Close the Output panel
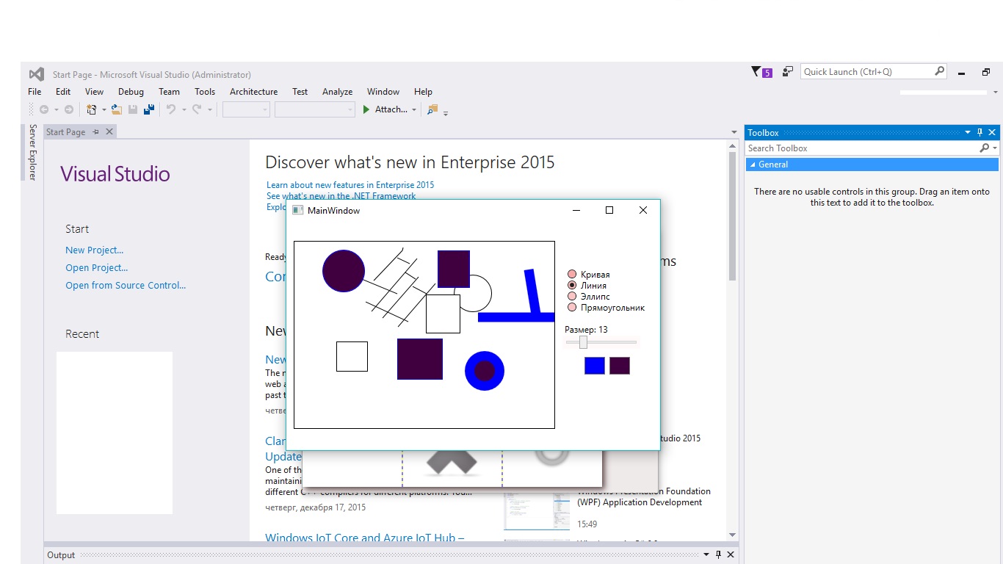This screenshot has width=1003, height=564. 731,555
